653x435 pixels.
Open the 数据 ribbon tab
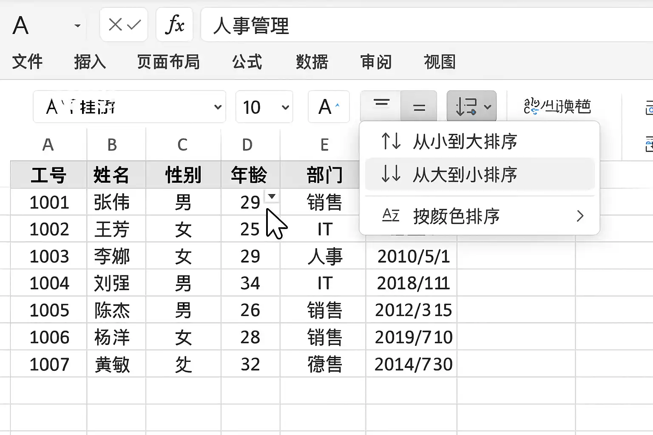312,62
